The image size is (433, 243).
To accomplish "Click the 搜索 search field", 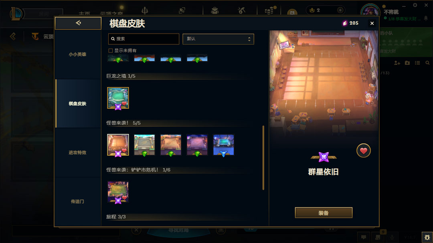I will tap(144, 39).
